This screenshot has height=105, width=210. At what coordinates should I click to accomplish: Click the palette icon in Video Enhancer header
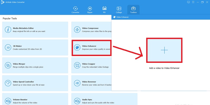click(114, 17)
